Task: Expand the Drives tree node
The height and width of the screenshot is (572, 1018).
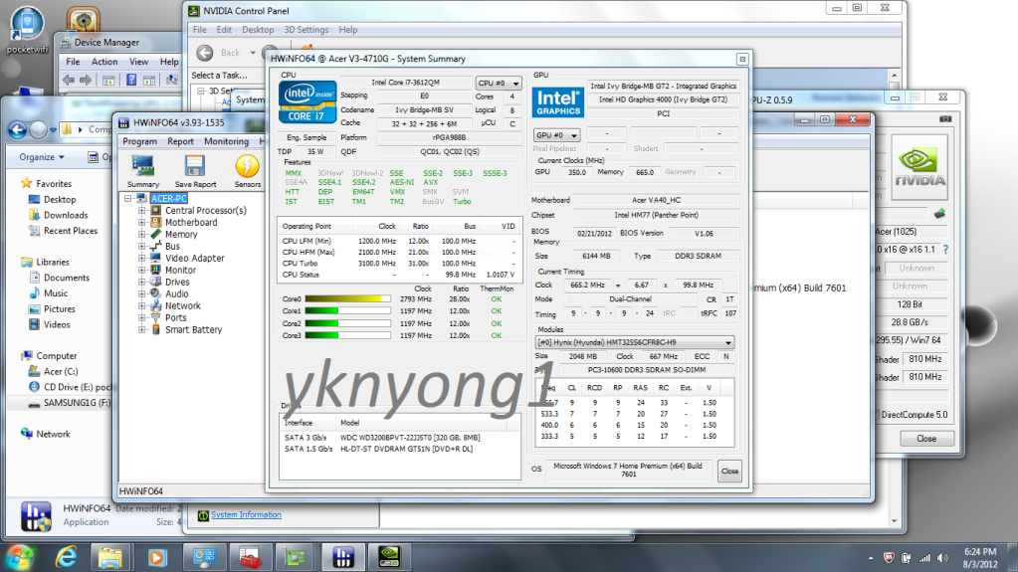Action: (141, 282)
